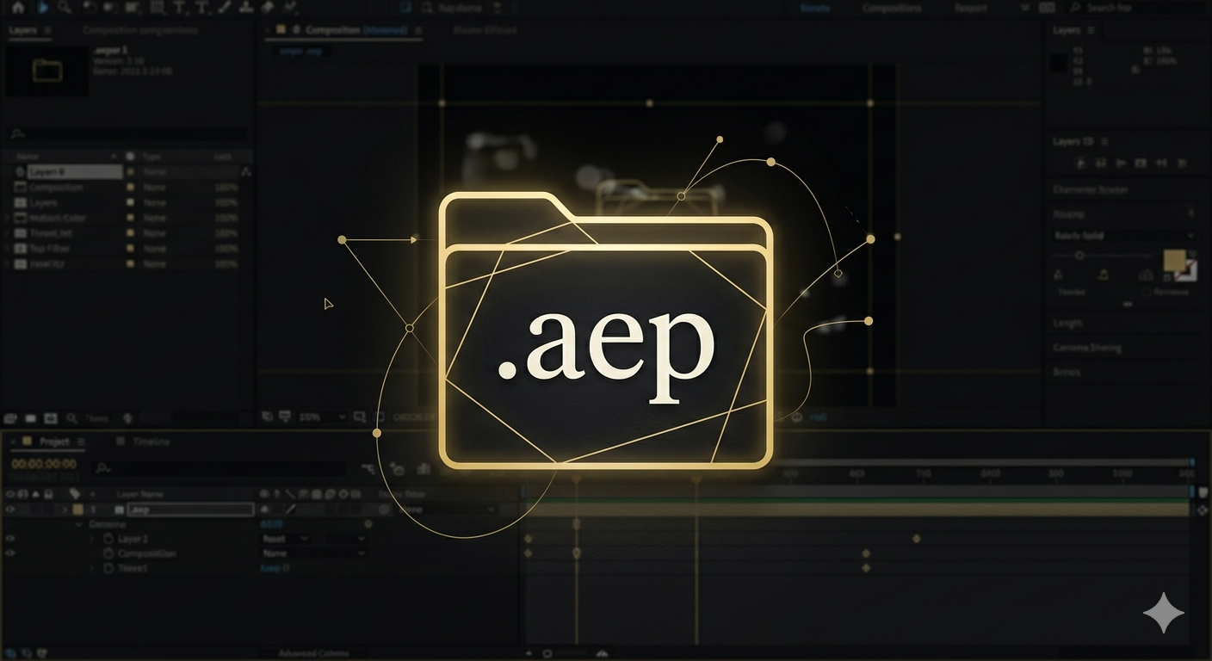The width and height of the screenshot is (1212, 661).
Task: Click the .aep layer name field in the timeline
Action: [x=189, y=510]
